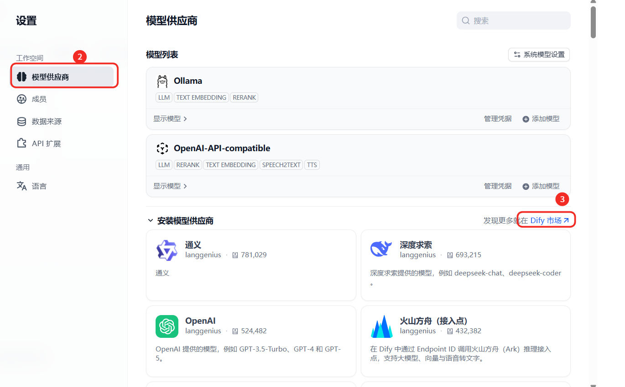Click the LLM tag under OpenAI-API-compatible
This screenshot has width=625, height=387.
click(164, 165)
